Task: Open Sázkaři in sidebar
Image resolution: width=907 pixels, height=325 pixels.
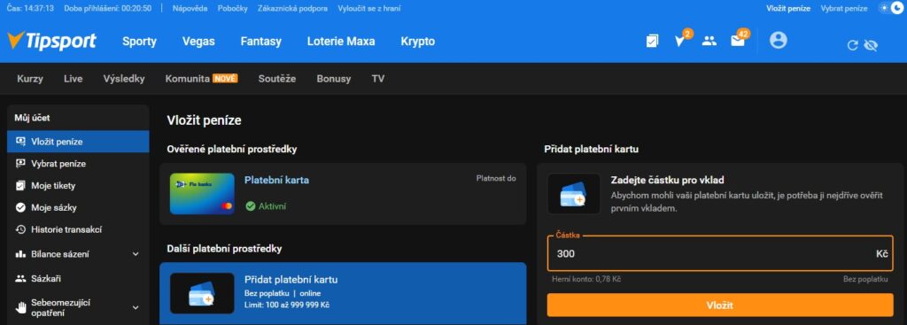Action: tap(78, 278)
